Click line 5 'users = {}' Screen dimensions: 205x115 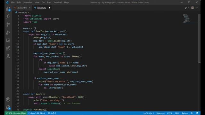pos(29,28)
